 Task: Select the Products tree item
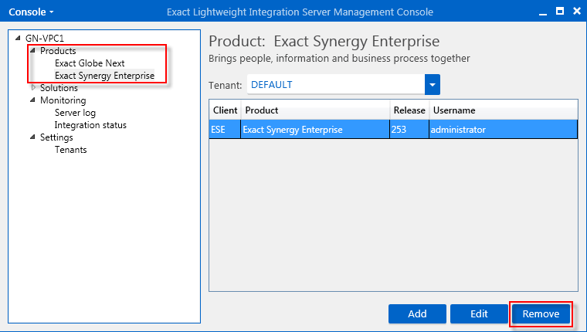point(58,50)
